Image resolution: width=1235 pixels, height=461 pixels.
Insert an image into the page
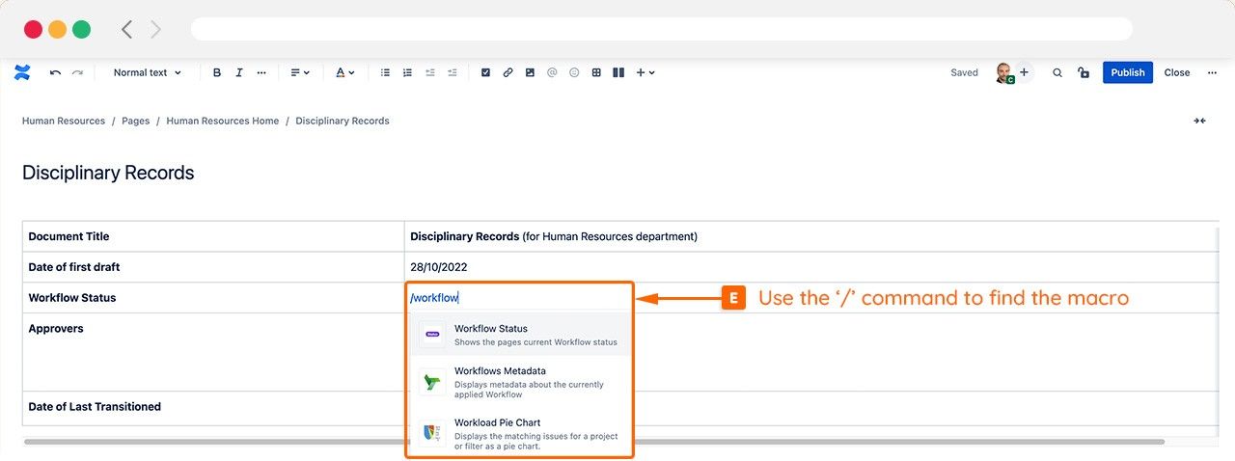(530, 72)
